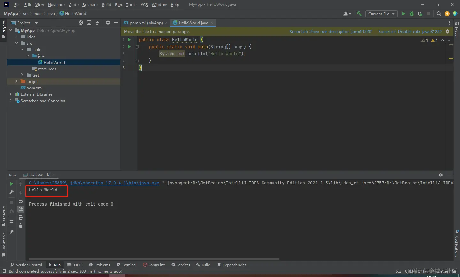Clear console output with trash icon

click(x=21, y=226)
